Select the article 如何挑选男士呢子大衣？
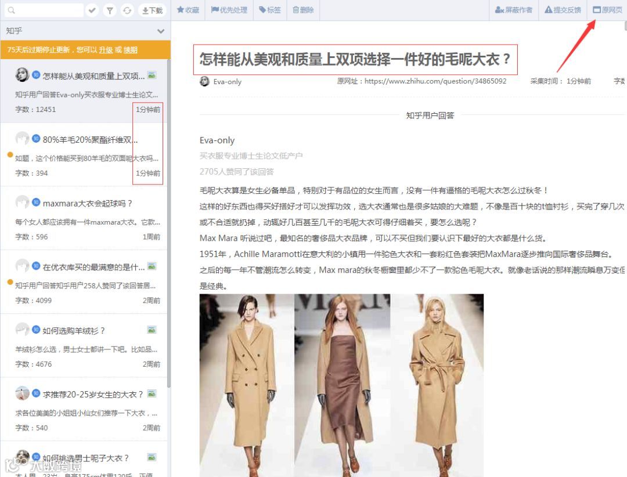Screen dimensions: 627x477 (x=84, y=460)
